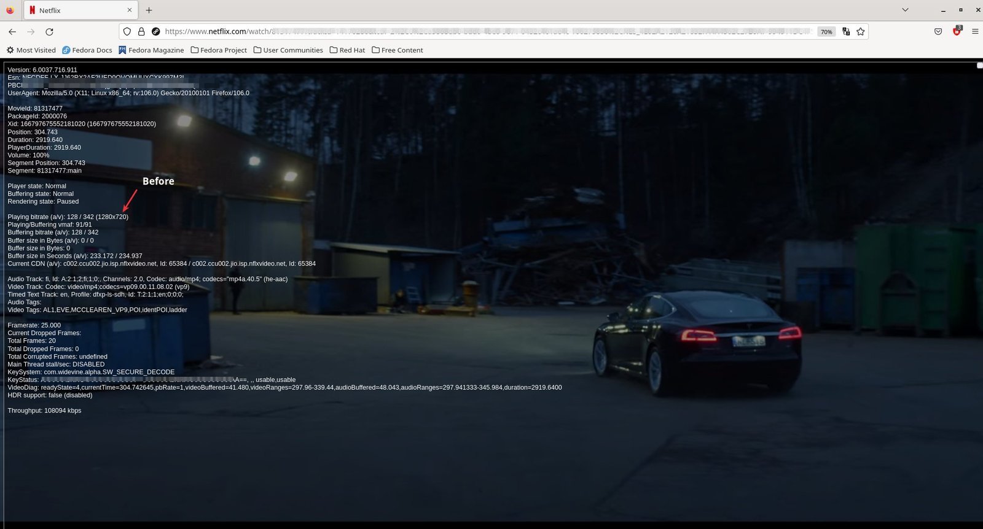
Task: Open a new tab with plus button
Action: (x=149, y=10)
